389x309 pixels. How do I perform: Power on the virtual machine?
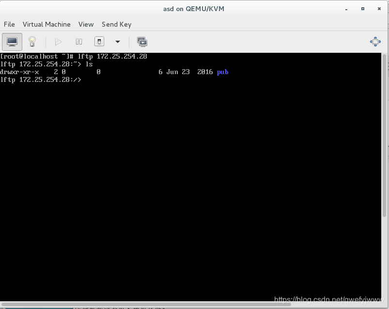tap(58, 42)
